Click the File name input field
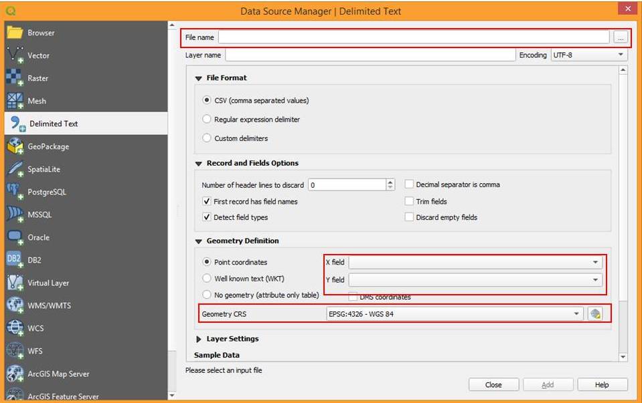Screen dimensions: 642x403 414,37
